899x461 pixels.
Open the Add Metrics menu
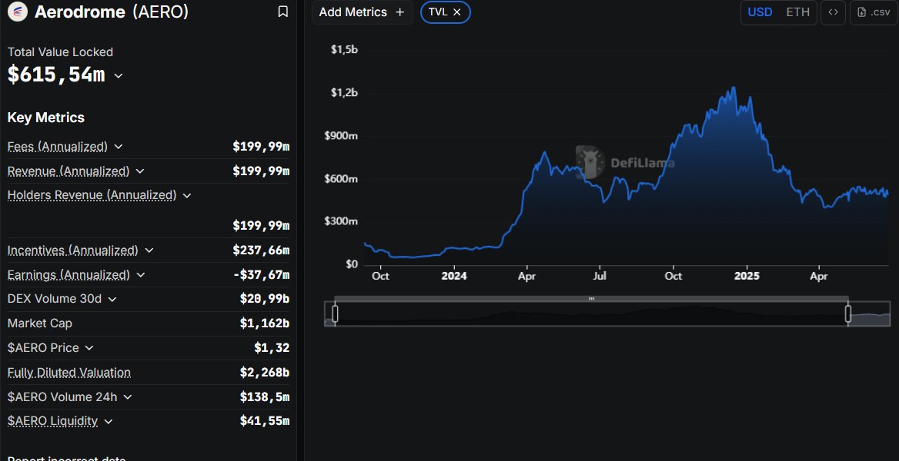[x=362, y=12]
